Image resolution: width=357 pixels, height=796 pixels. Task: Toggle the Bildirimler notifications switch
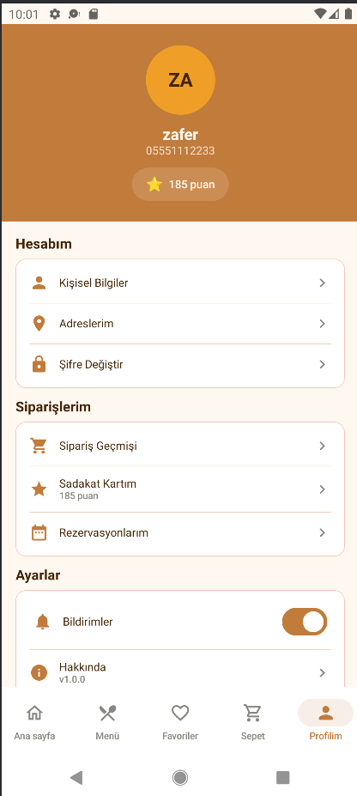click(x=305, y=622)
